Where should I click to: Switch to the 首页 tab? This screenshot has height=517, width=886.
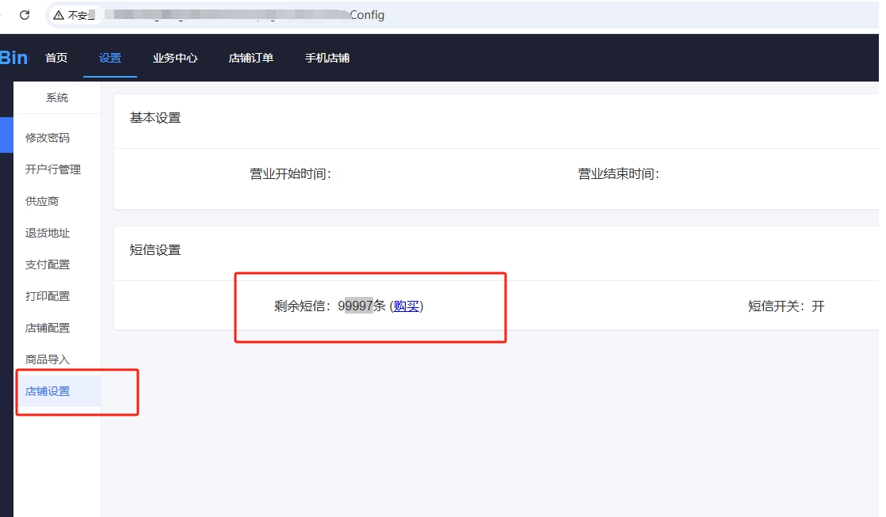[56, 57]
